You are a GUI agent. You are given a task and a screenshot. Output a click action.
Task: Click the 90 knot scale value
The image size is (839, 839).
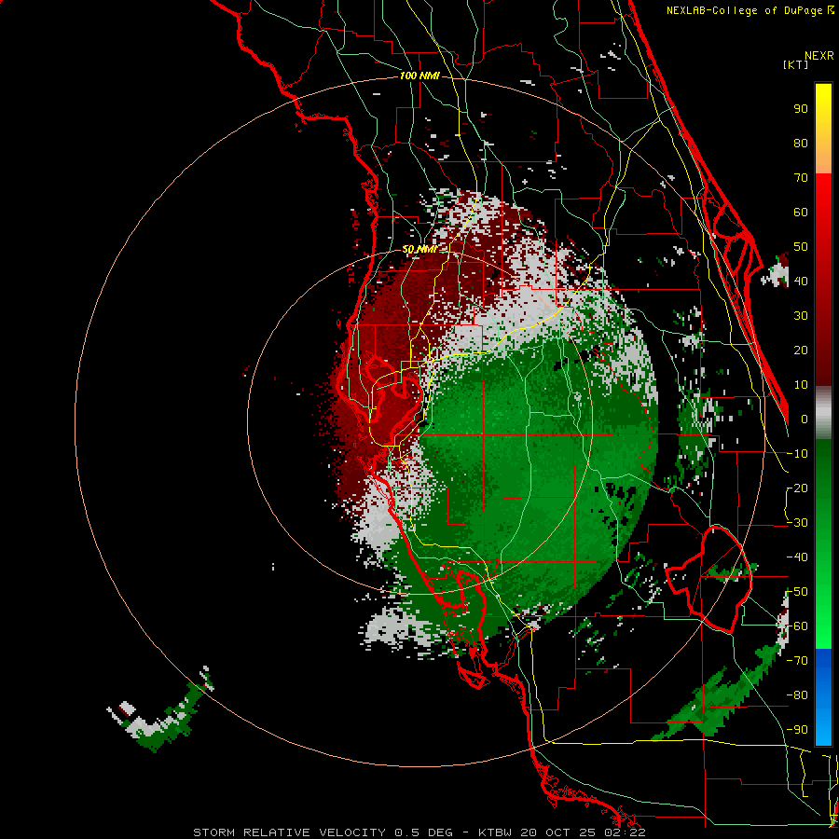801,109
